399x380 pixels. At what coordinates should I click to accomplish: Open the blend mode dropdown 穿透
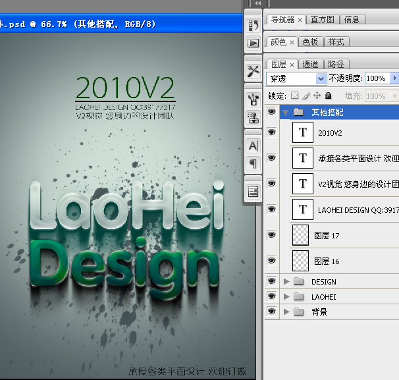tap(296, 78)
